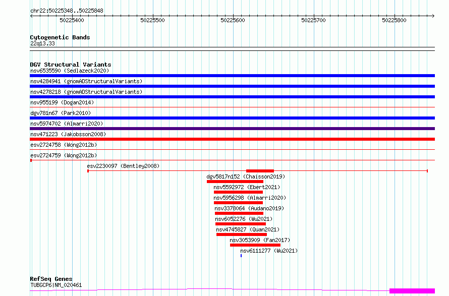Click the red bar under dgv5817n152
Image resolution: width=449 pixels, height=296 pixels.
235,182
